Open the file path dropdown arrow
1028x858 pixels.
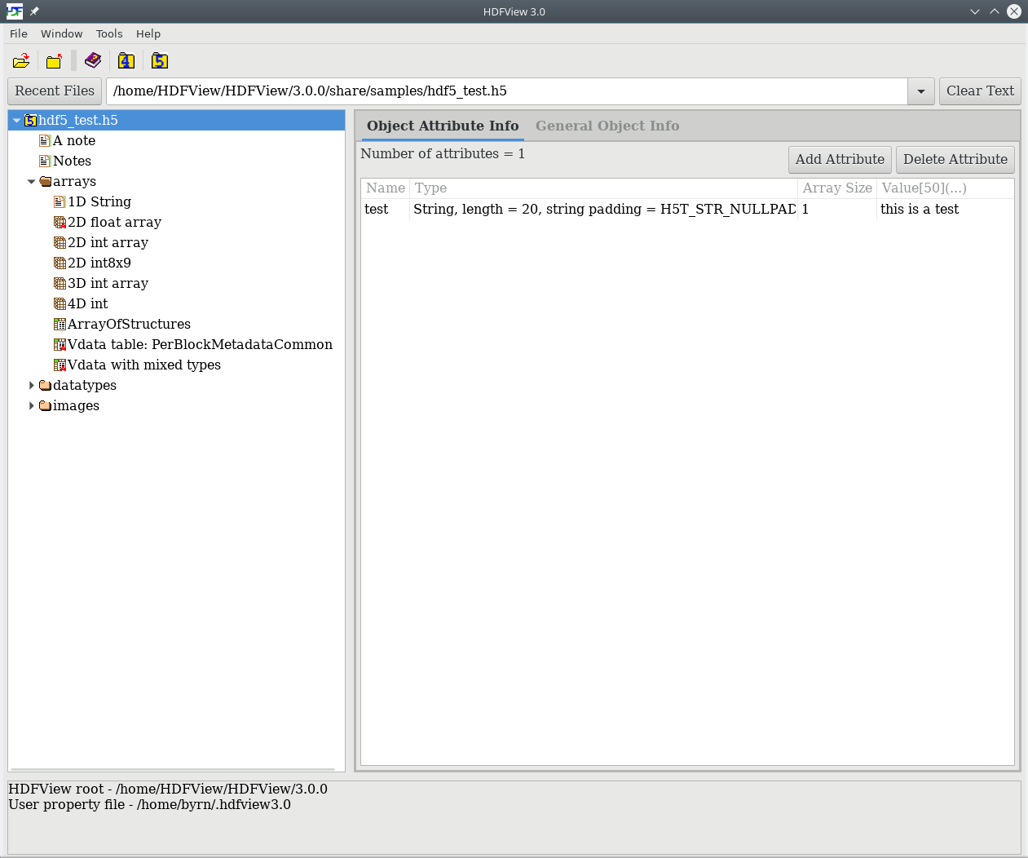920,91
